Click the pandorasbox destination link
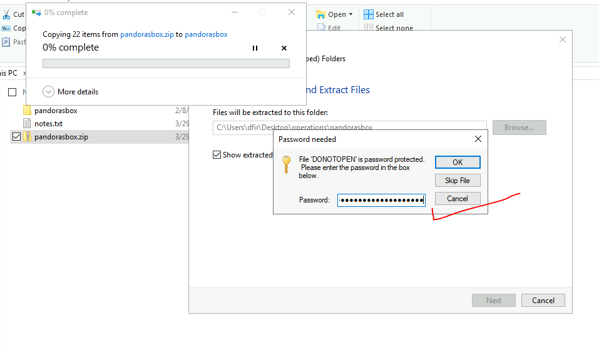Screen dimensions: 599x350 point(206,34)
